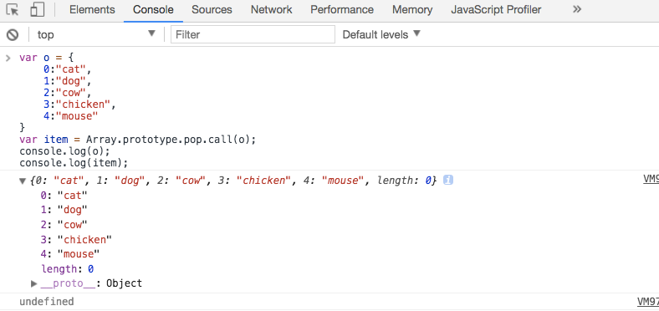Click the blue info icon beside object preview

coord(448,181)
